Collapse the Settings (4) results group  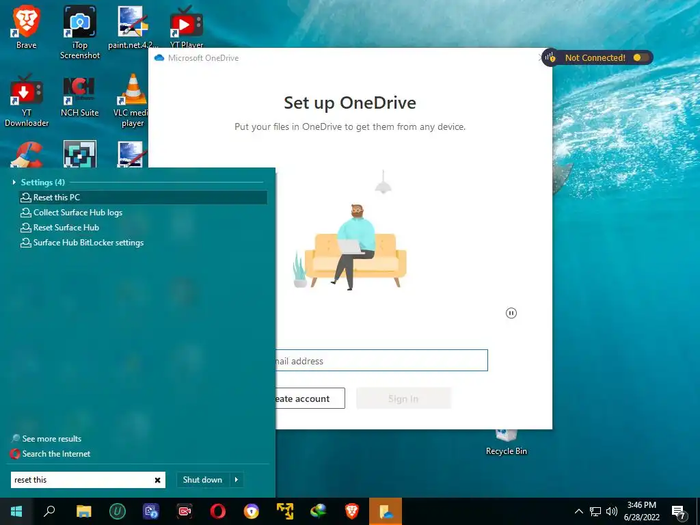coord(14,182)
